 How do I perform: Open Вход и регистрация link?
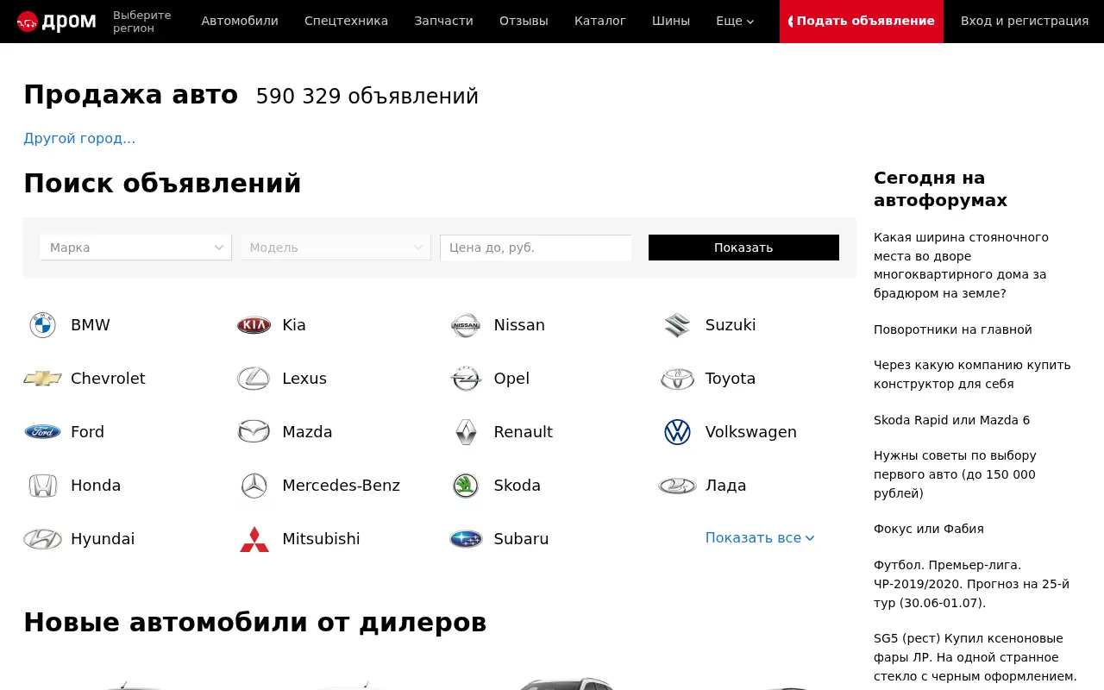pyautogui.click(x=1025, y=22)
